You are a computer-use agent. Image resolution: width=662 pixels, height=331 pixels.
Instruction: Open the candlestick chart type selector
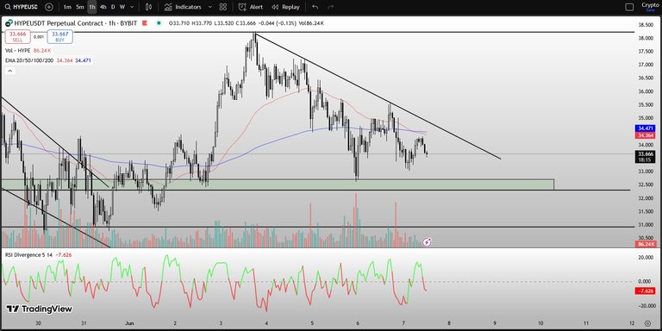pos(148,7)
